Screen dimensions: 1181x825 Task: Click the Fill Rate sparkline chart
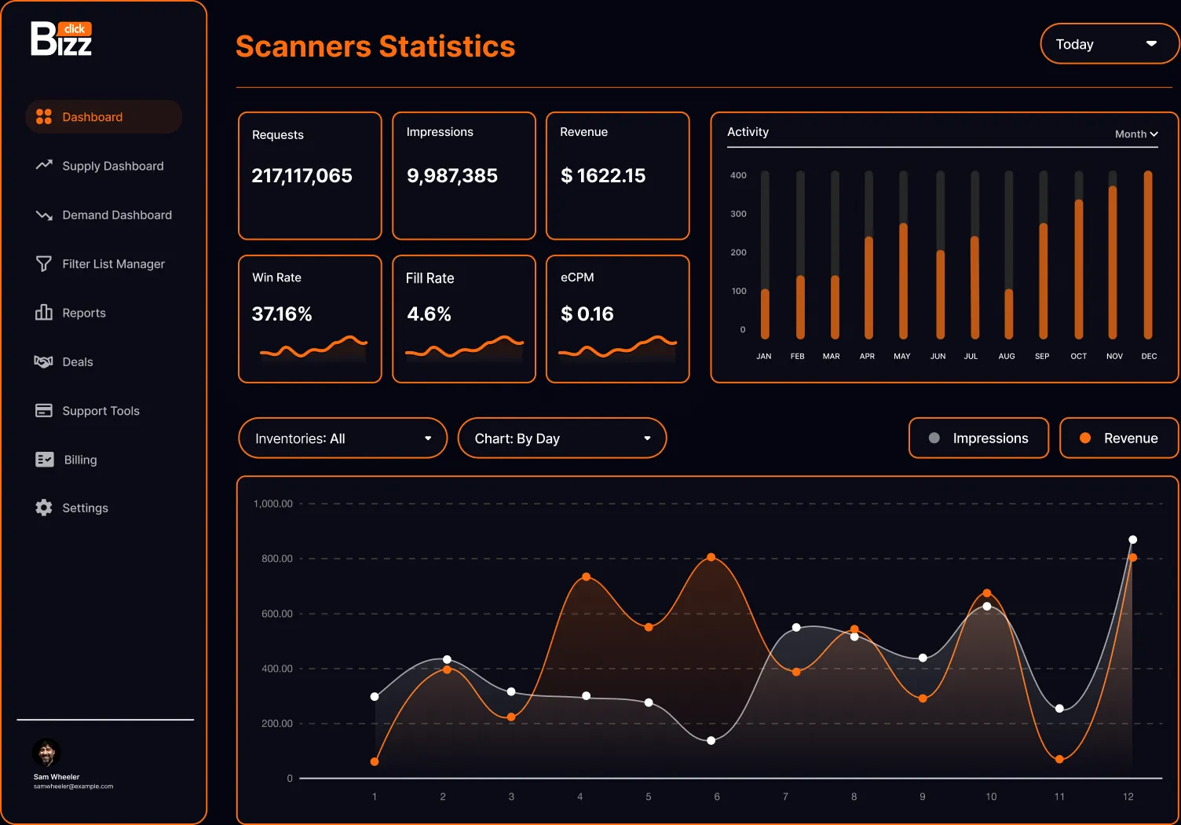[464, 349]
